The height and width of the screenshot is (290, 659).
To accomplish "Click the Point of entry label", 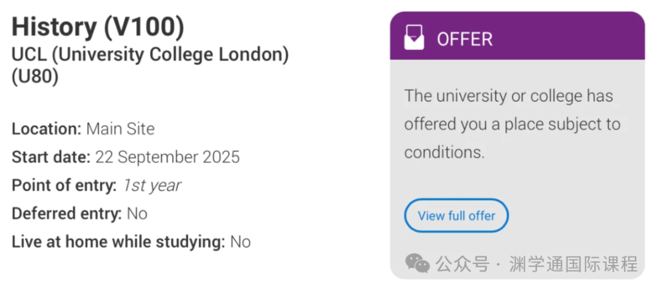I will pos(63,185).
